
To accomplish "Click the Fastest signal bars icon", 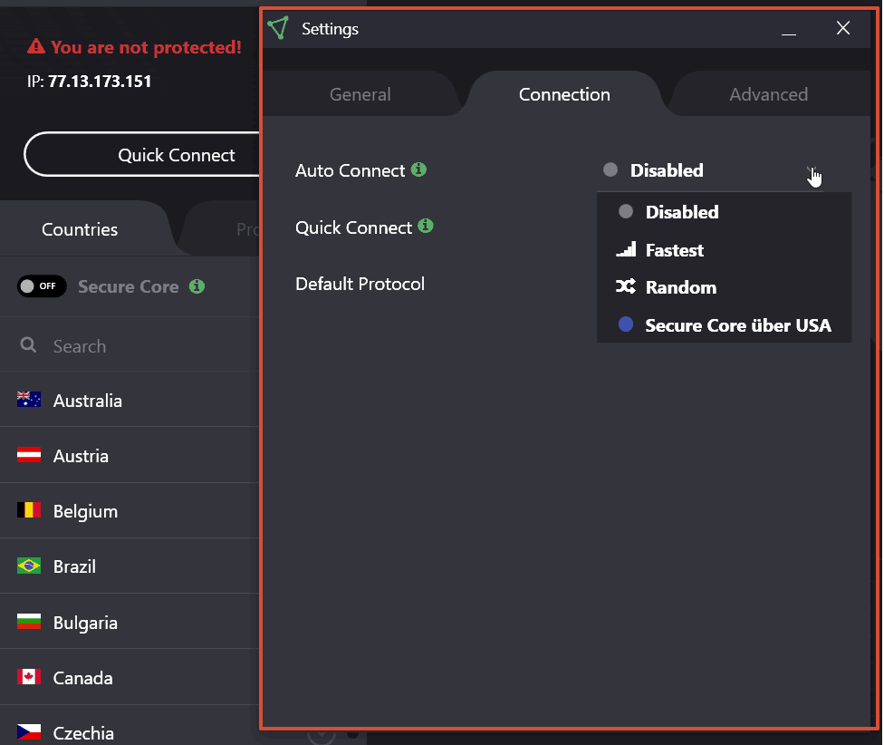I will tap(626, 248).
